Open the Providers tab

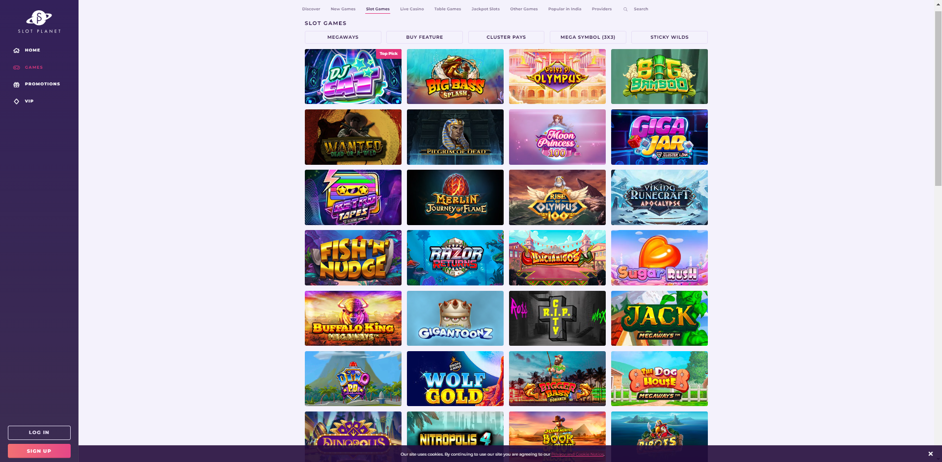click(x=602, y=9)
